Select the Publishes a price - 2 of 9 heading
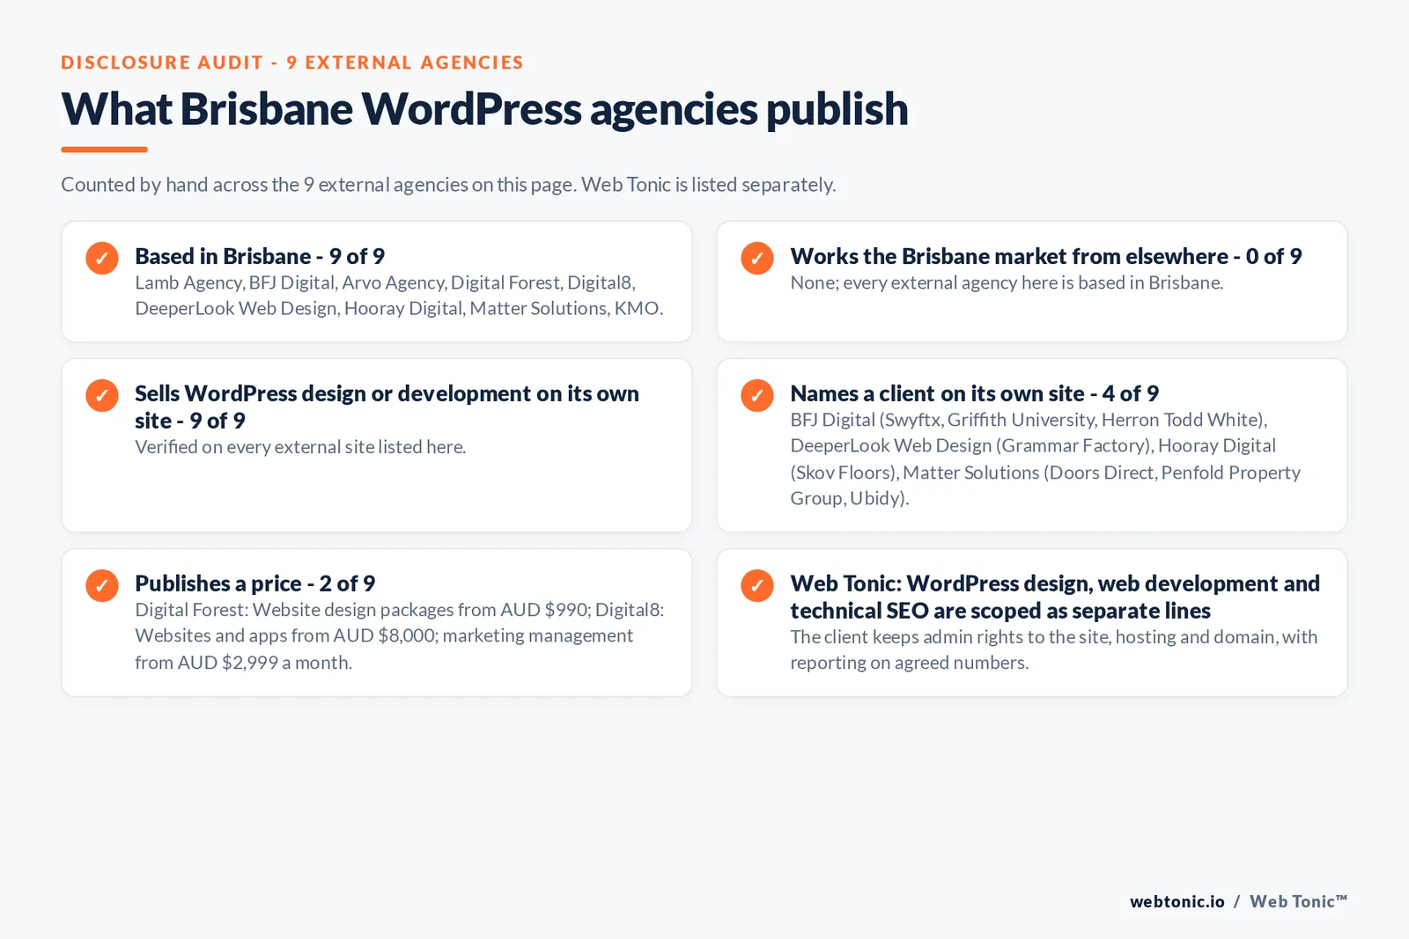This screenshot has width=1409, height=939. (255, 583)
